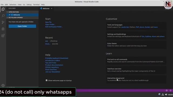Open the Go menu
The image size is (173, 97).
pyautogui.click(x=24, y=5)
